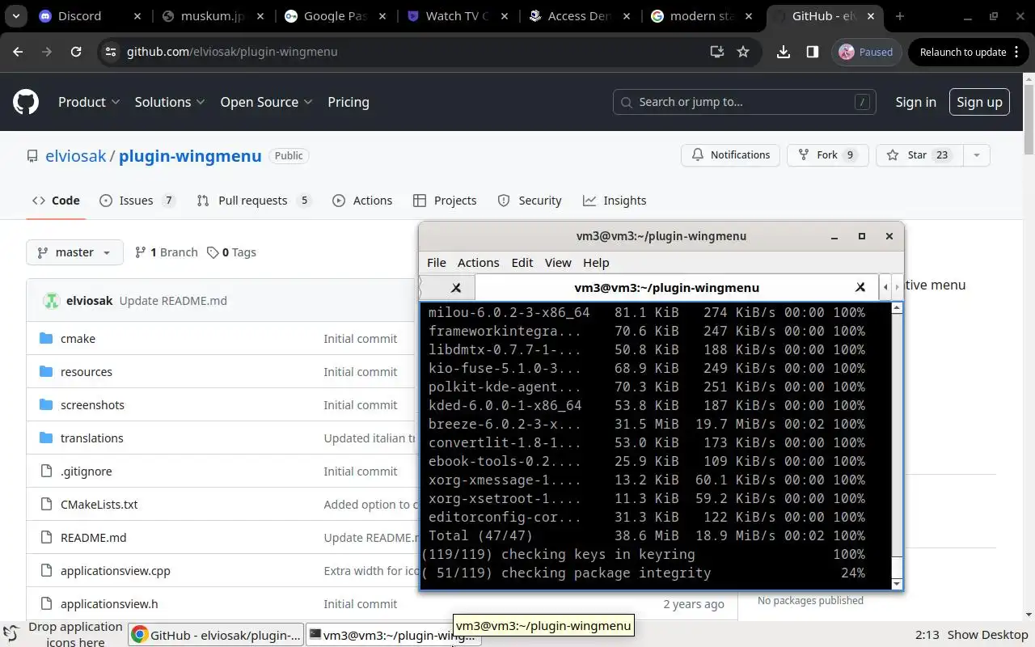Image resolution: width=1035 pixels, height=647 pixels.
Task: Expand the Product menu on GitHub
Action: point(89,102)
